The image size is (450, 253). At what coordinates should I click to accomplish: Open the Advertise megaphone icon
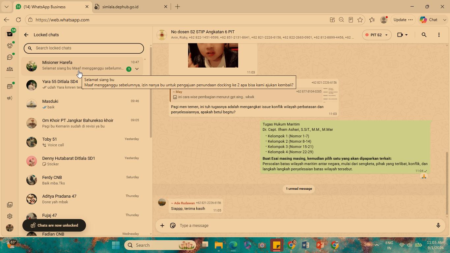10,98
